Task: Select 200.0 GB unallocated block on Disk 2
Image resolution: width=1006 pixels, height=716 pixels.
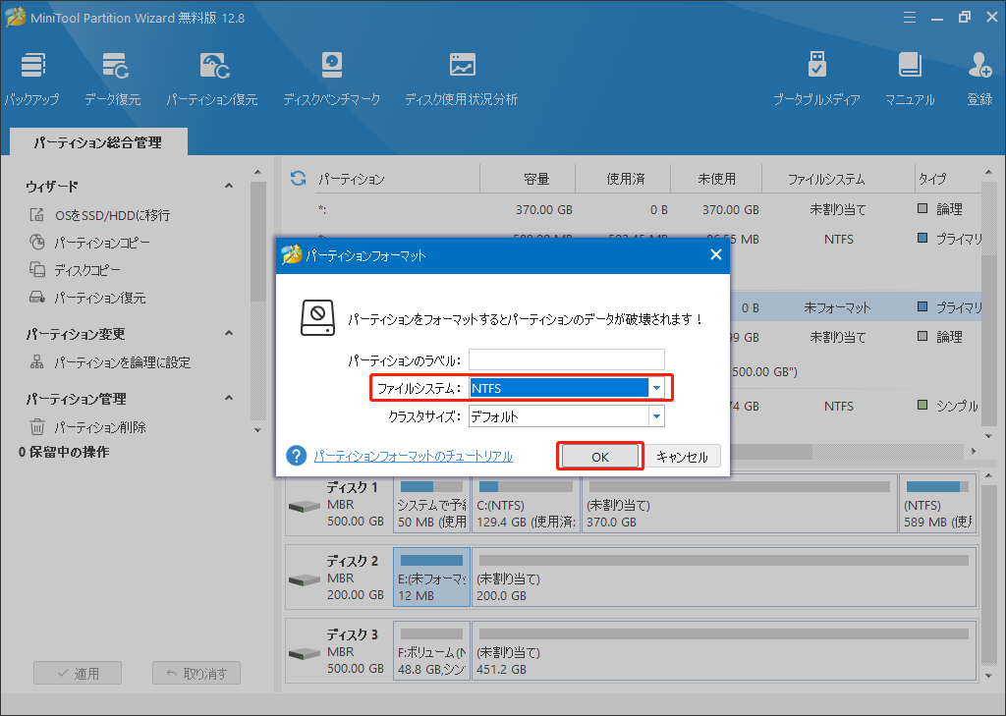Action: pos(724,577)
